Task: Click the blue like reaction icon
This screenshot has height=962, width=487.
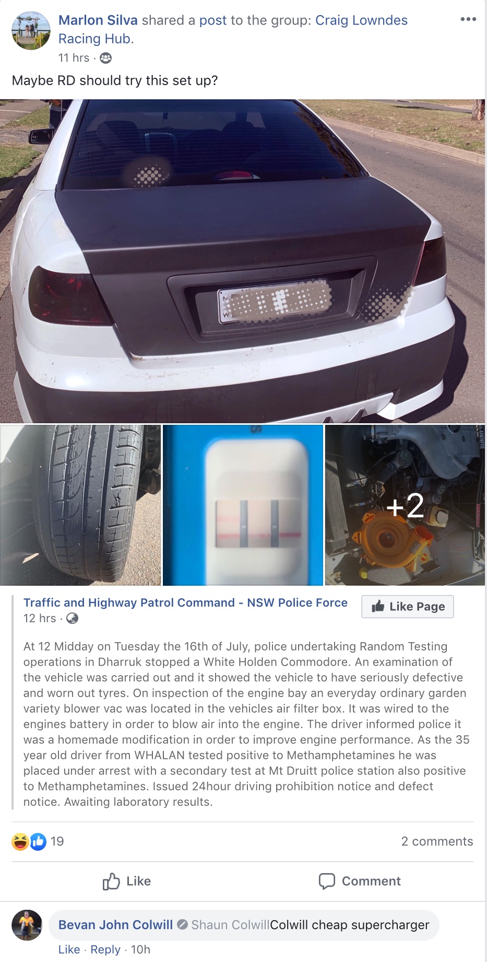Action: [38, 841]
